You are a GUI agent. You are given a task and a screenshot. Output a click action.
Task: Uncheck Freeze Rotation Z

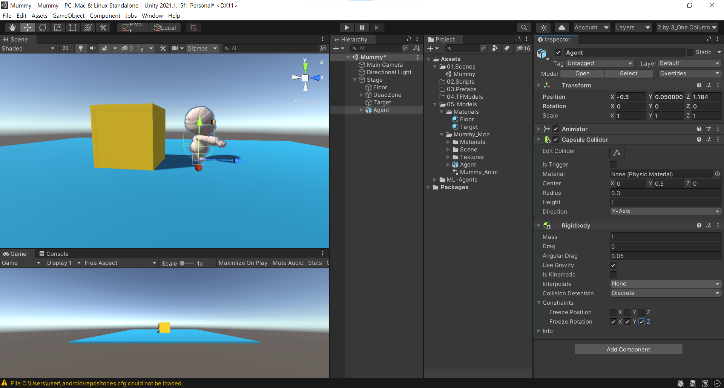click(641, 322)
